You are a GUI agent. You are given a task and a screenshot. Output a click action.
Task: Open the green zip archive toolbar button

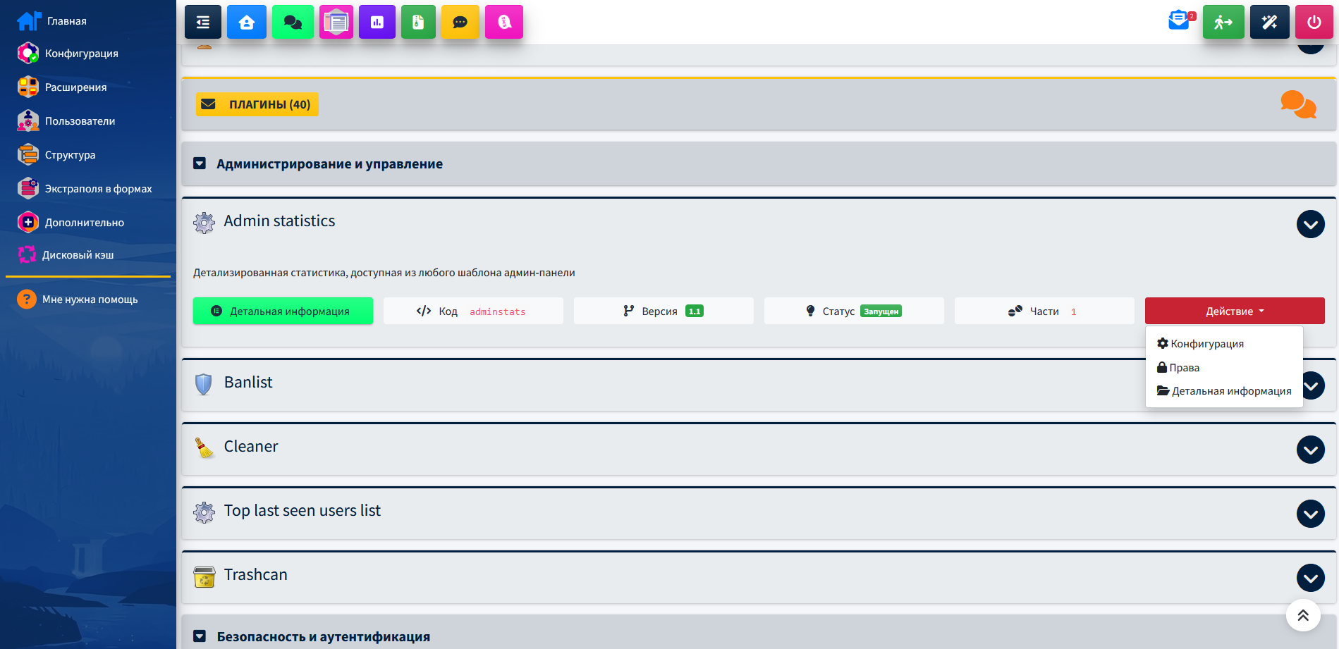(418, 22)
